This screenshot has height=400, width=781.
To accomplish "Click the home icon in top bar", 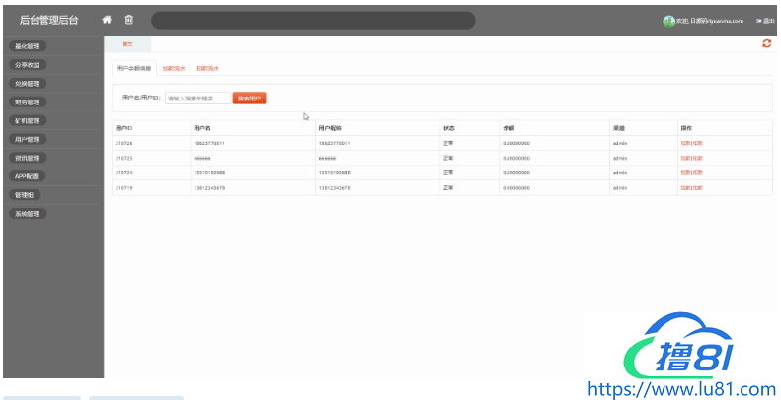I will coord(107,20).
